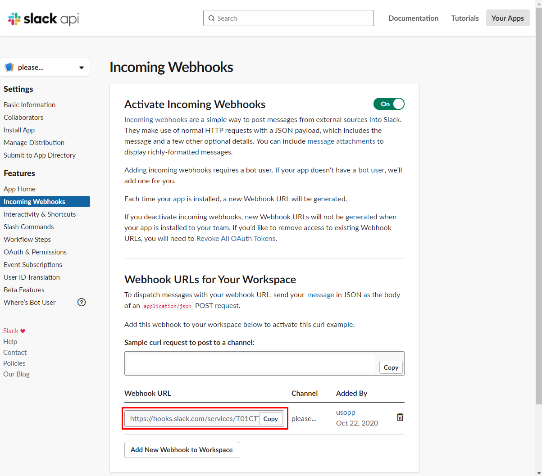Select Incoming Webhooks in sidebar
Screen dimensions: 542x476
[x=45, y=201]
